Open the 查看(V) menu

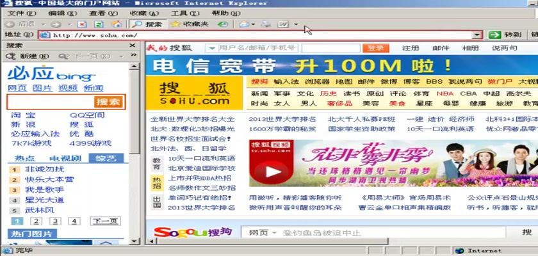click(103, 13)
